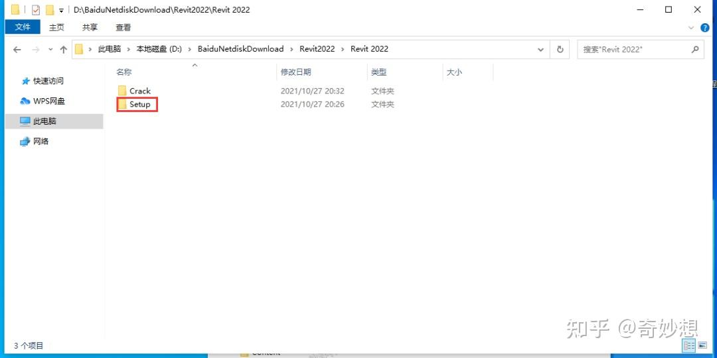Click New Folder quick access icon
Screen dimensions: 717x358
click(49, 9)
